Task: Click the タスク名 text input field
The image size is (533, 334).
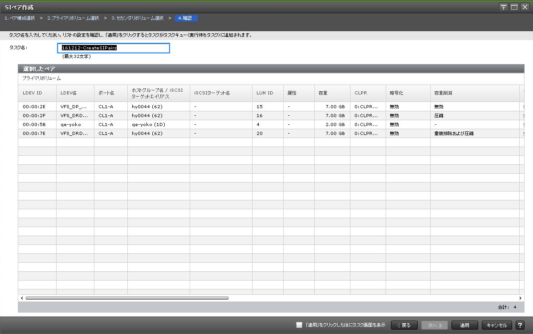Action: pyautogui.click(x=114, y=48)
